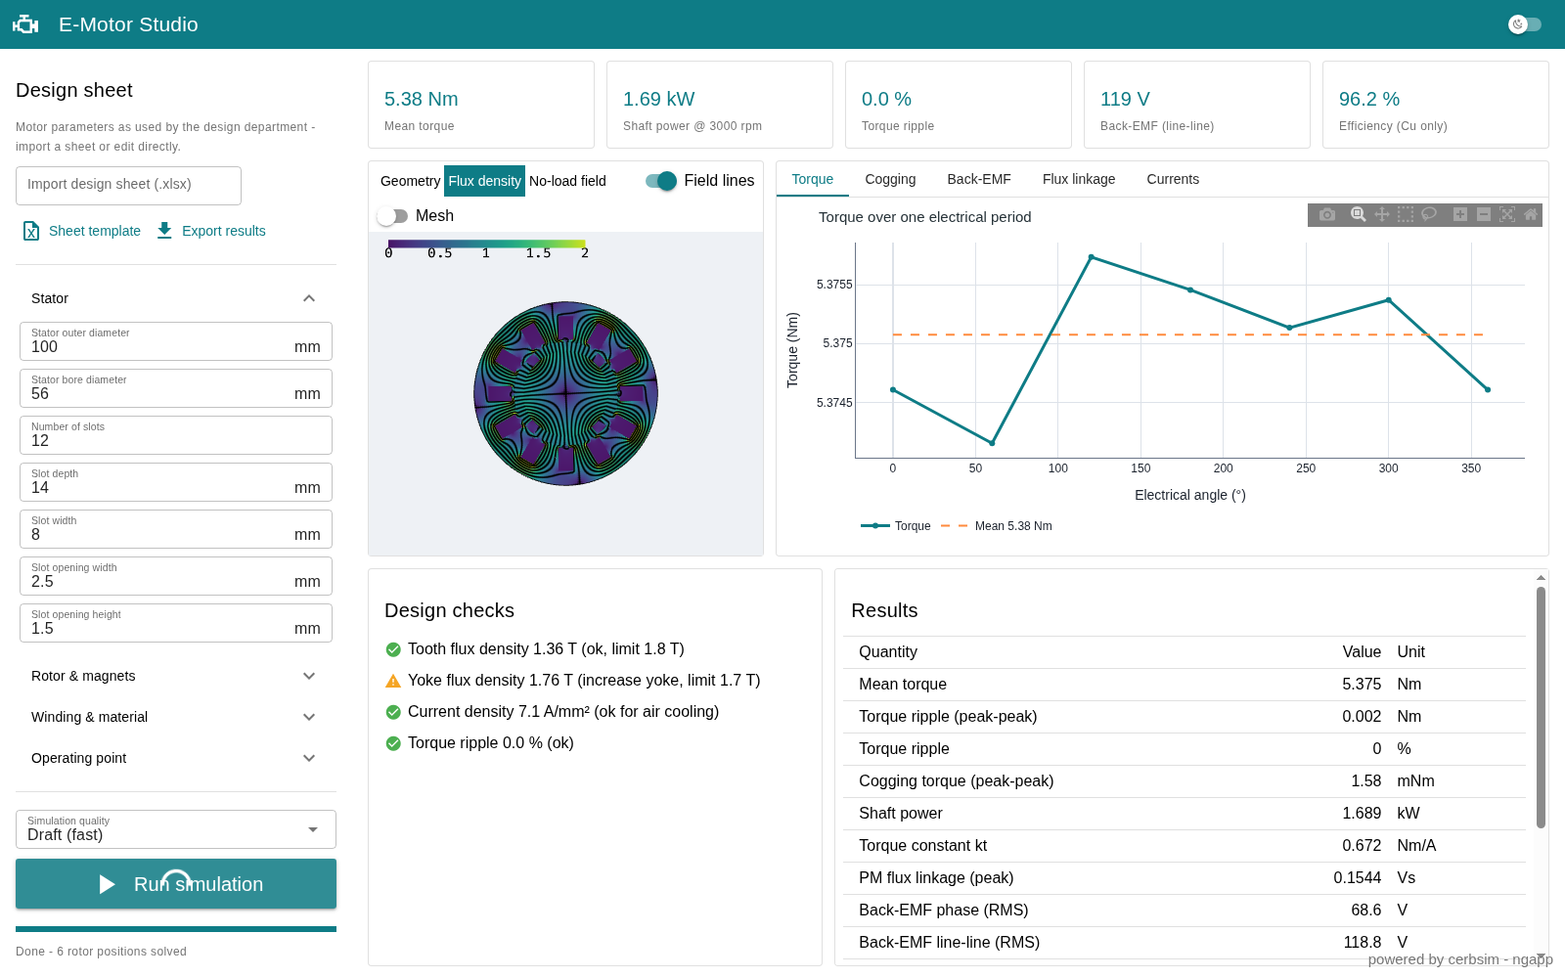
Task: Toggle Torque trace in chart legend
Action: point(895,526)
